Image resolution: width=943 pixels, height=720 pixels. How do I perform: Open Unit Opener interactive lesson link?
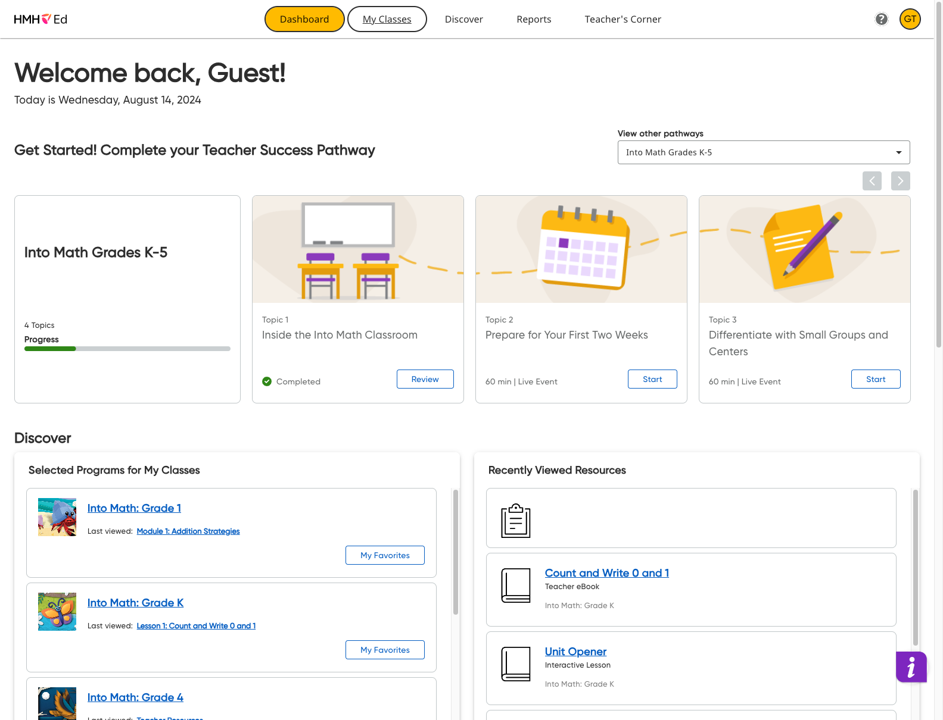[x=575, y=652]
